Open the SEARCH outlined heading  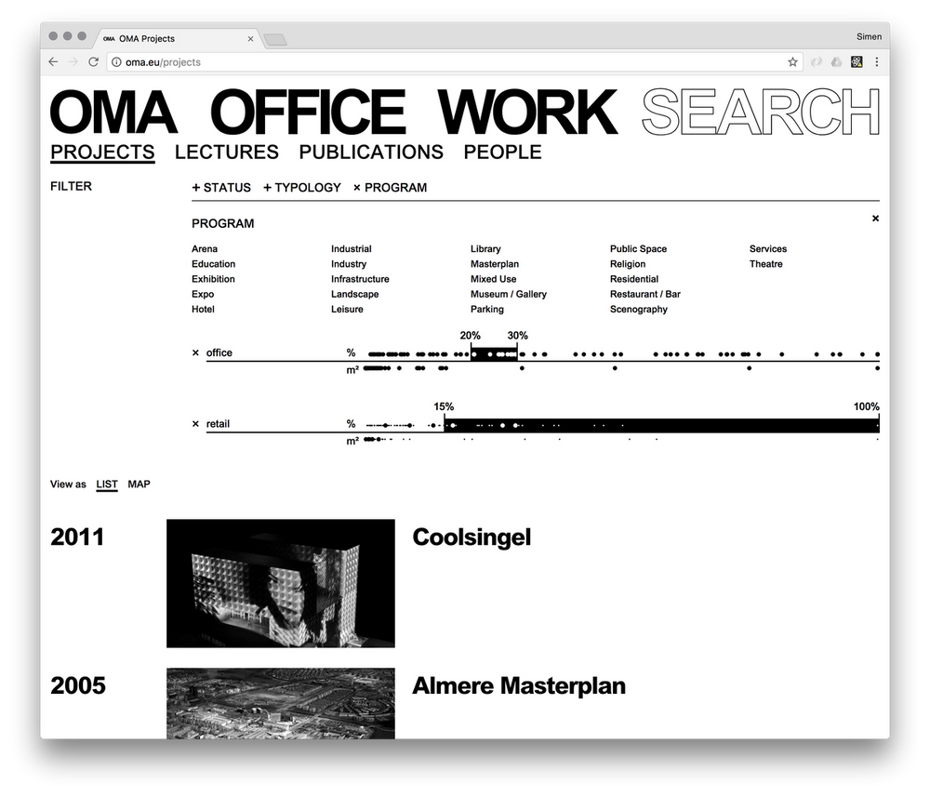761,112
